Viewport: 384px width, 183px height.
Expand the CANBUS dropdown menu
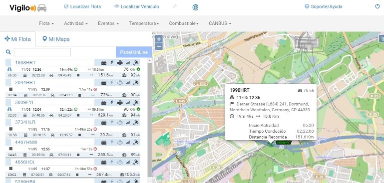click(220, 23)
